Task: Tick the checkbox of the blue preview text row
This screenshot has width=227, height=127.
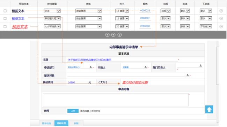Action: (5, 18)
